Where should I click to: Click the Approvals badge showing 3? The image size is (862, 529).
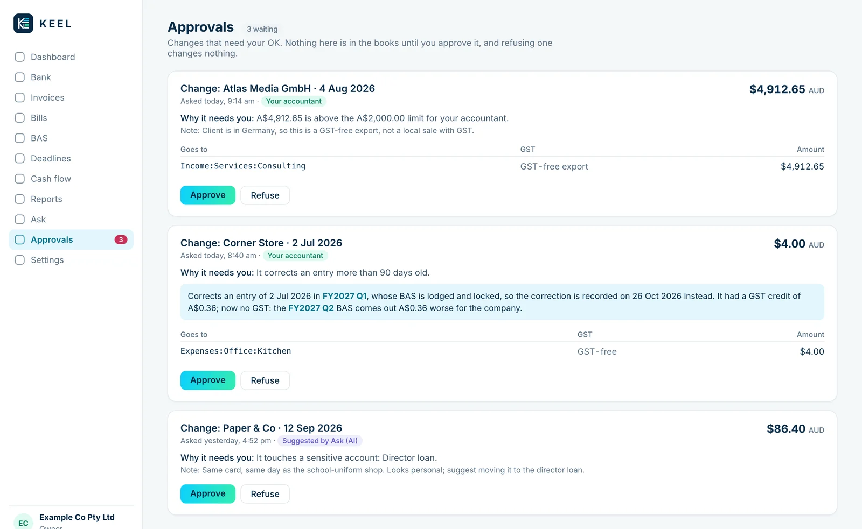point(121,239)
